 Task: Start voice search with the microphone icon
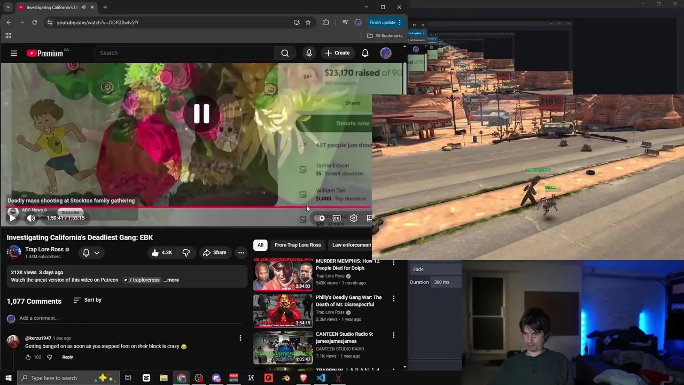[309, 53]
